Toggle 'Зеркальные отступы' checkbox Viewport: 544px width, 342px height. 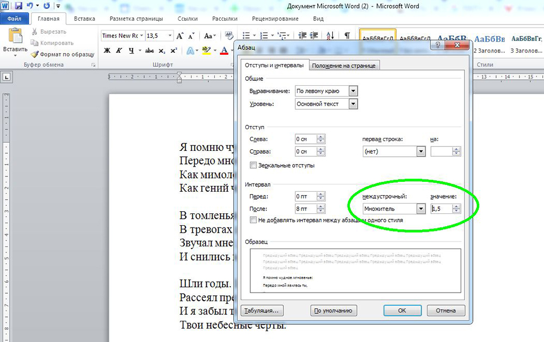pos(254,165)
